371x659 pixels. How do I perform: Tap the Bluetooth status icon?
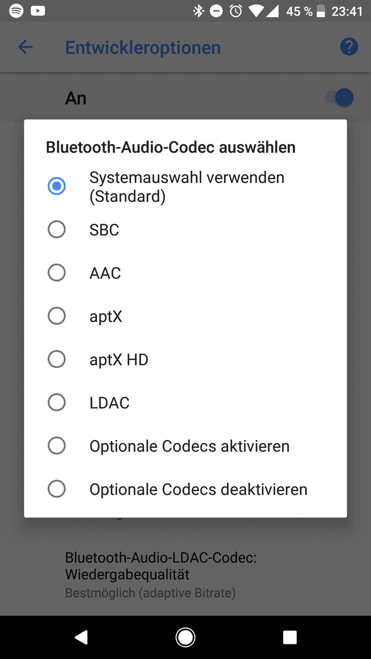[198, 12]
